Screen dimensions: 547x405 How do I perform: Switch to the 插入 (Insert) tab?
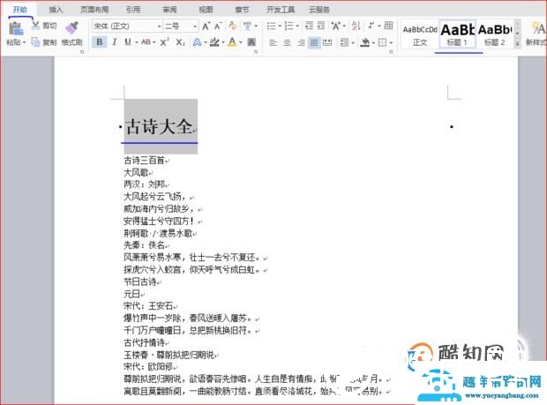point(56,10)
